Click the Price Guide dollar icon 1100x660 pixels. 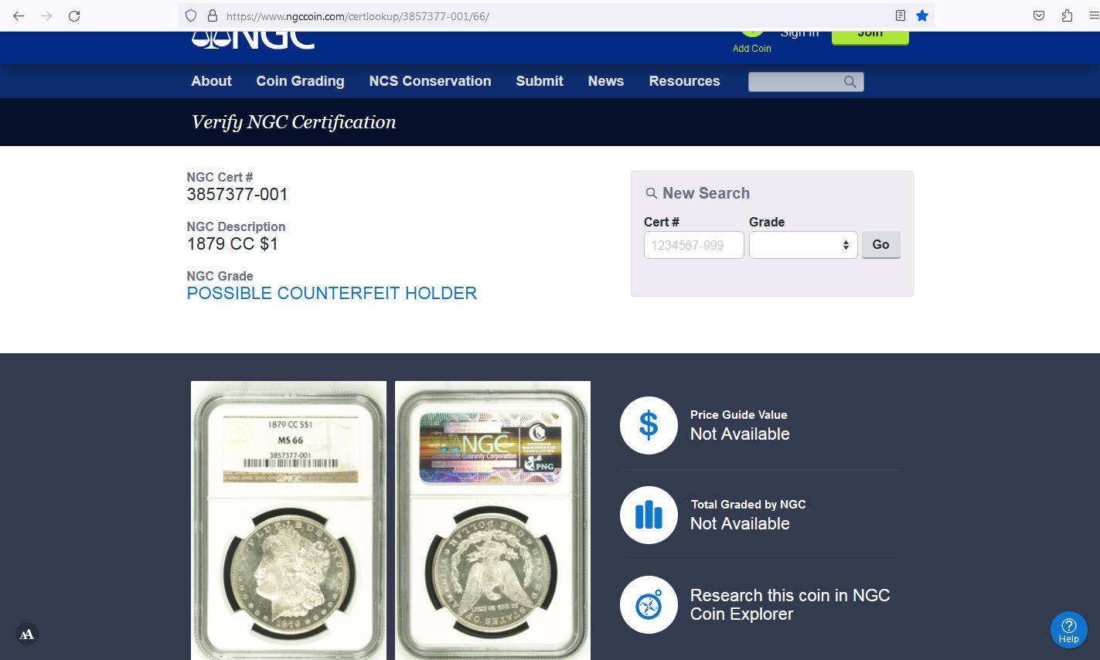pyautogui.click(x=649, y=425)
